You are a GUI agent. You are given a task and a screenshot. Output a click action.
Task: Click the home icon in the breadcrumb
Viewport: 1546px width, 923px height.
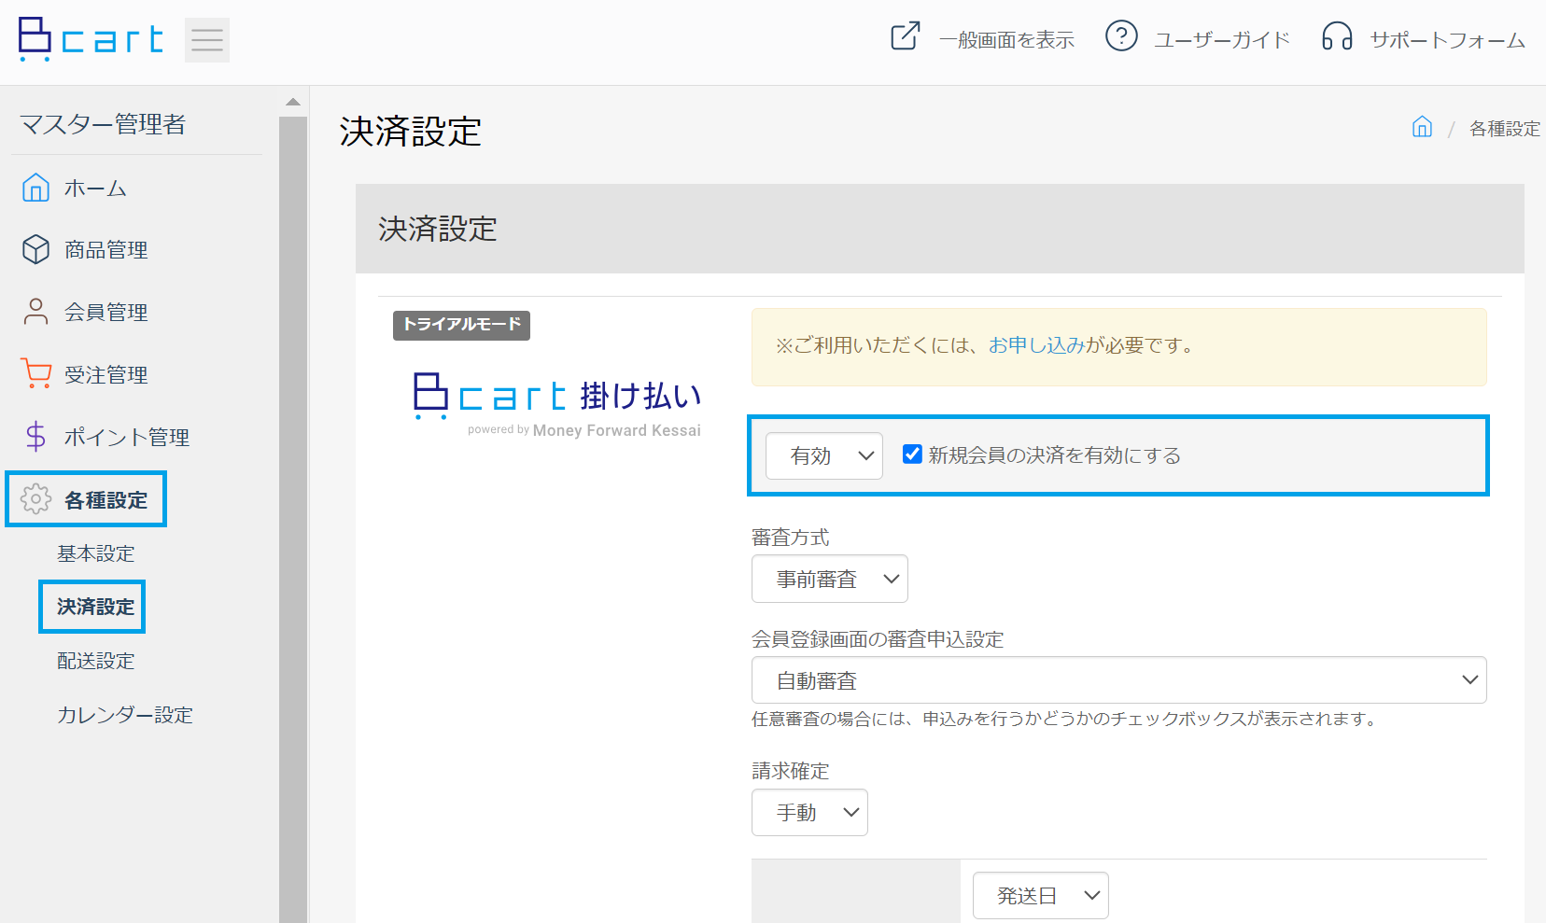[x=1422, y=127]
